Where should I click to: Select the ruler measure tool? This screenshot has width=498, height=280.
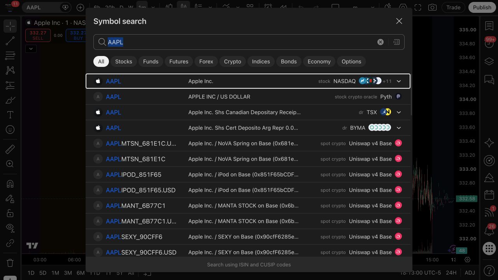(x=10, y=149)
